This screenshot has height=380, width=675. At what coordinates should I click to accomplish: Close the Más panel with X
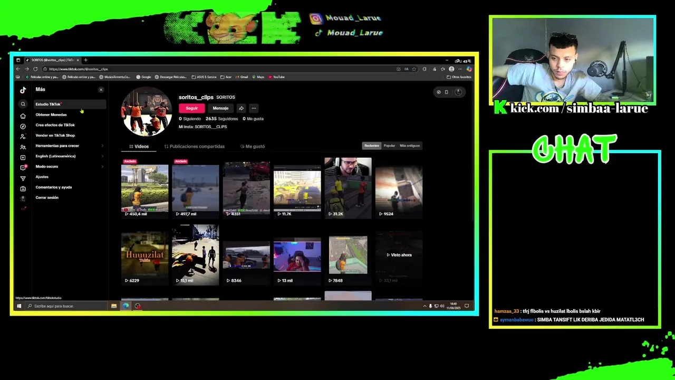coord(101,90)
